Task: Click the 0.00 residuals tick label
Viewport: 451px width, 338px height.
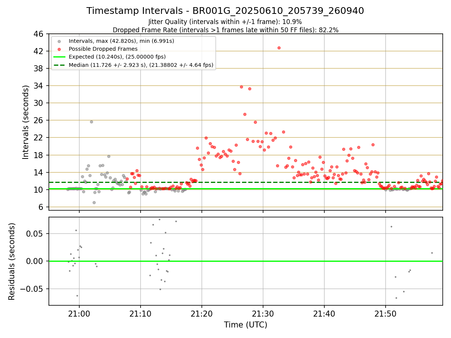Action: [35, 261]
